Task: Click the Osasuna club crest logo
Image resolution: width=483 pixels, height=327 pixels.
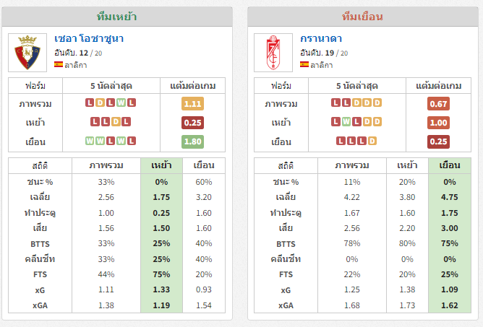Action: [27, 53]
